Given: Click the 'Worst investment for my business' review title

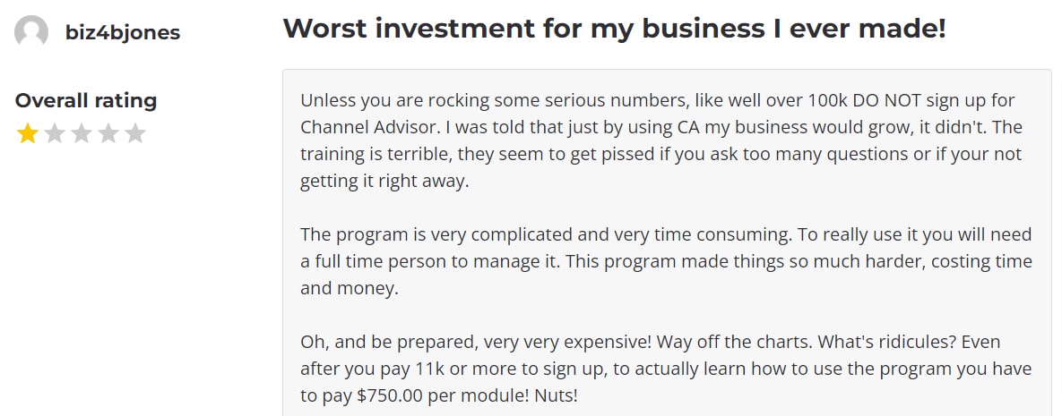Looking at the screenshot, I should (614, 29).
